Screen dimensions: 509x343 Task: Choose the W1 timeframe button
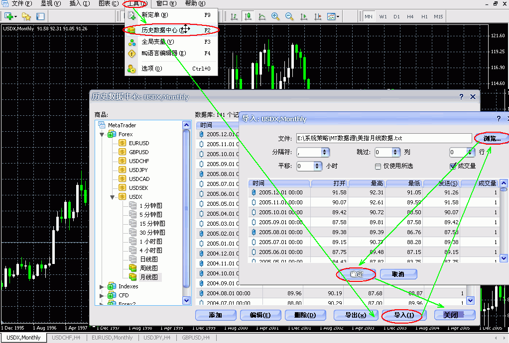(x=383, y=16)
